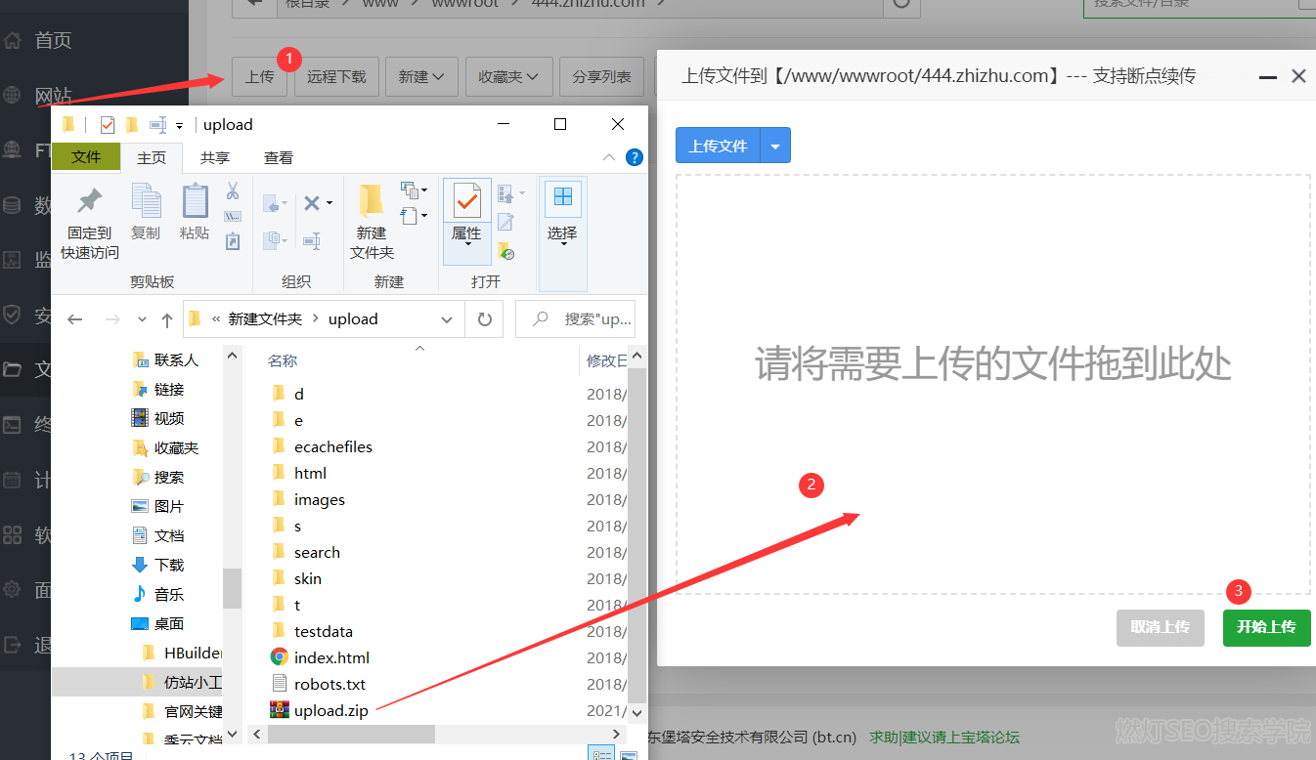Image resolution: width=1316 pixels, height=760 pixels.
Task: Click the home icon for 首页 in sidebar
Action: [13, 40]
